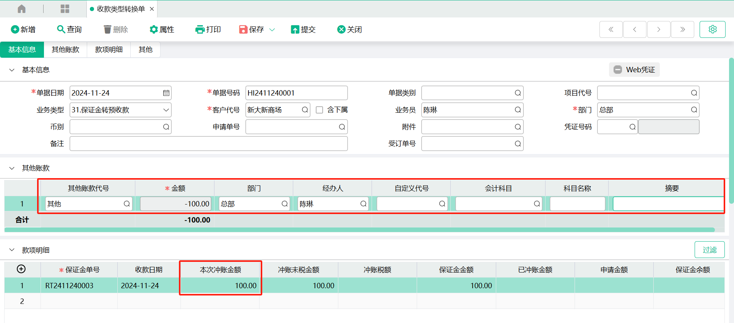734x323 pixels.
Task: Switch to the 基本信息 tab
Action: coord(22,50)
